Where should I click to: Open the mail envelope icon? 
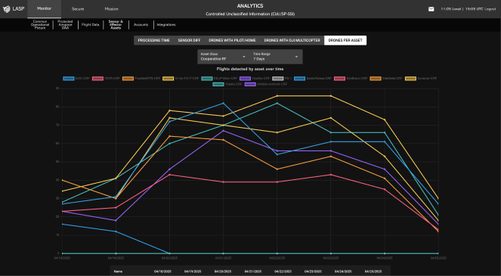coord(431,9)
